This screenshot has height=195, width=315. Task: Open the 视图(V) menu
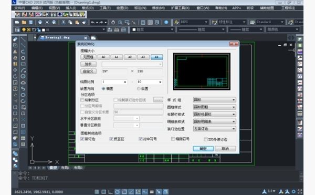click(x=54, y=8)
